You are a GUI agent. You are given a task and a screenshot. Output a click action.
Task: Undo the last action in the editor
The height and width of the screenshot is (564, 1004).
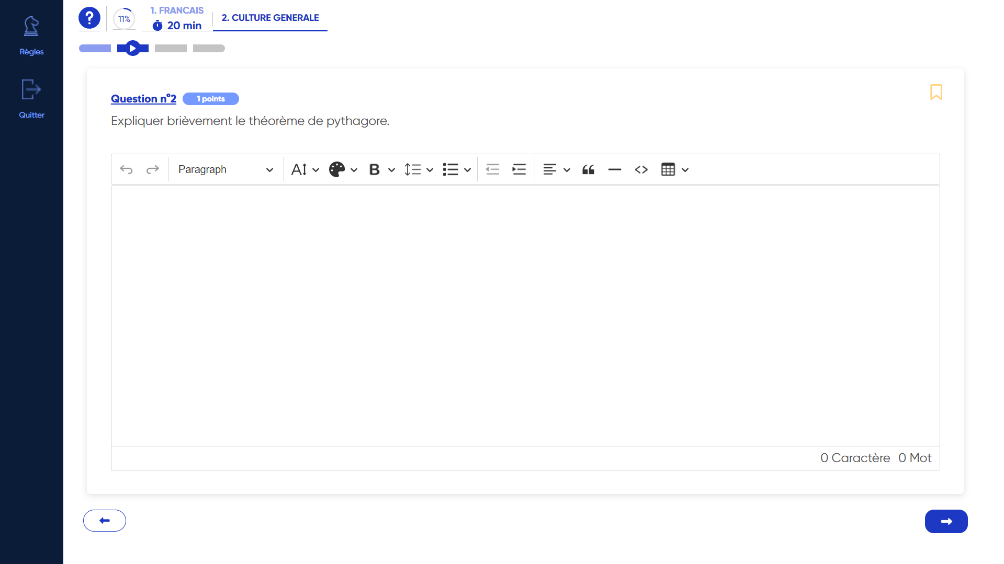[x=126, y=169]
